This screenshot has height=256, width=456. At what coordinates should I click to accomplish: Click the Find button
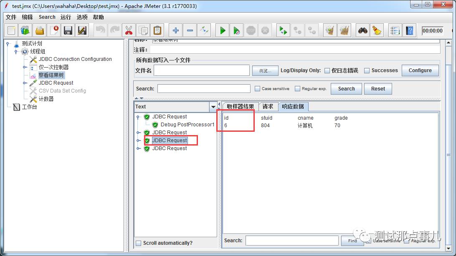pos(352,241)
